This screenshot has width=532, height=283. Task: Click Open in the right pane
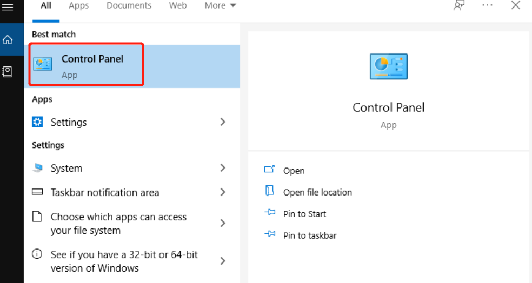tap(294, 171)
